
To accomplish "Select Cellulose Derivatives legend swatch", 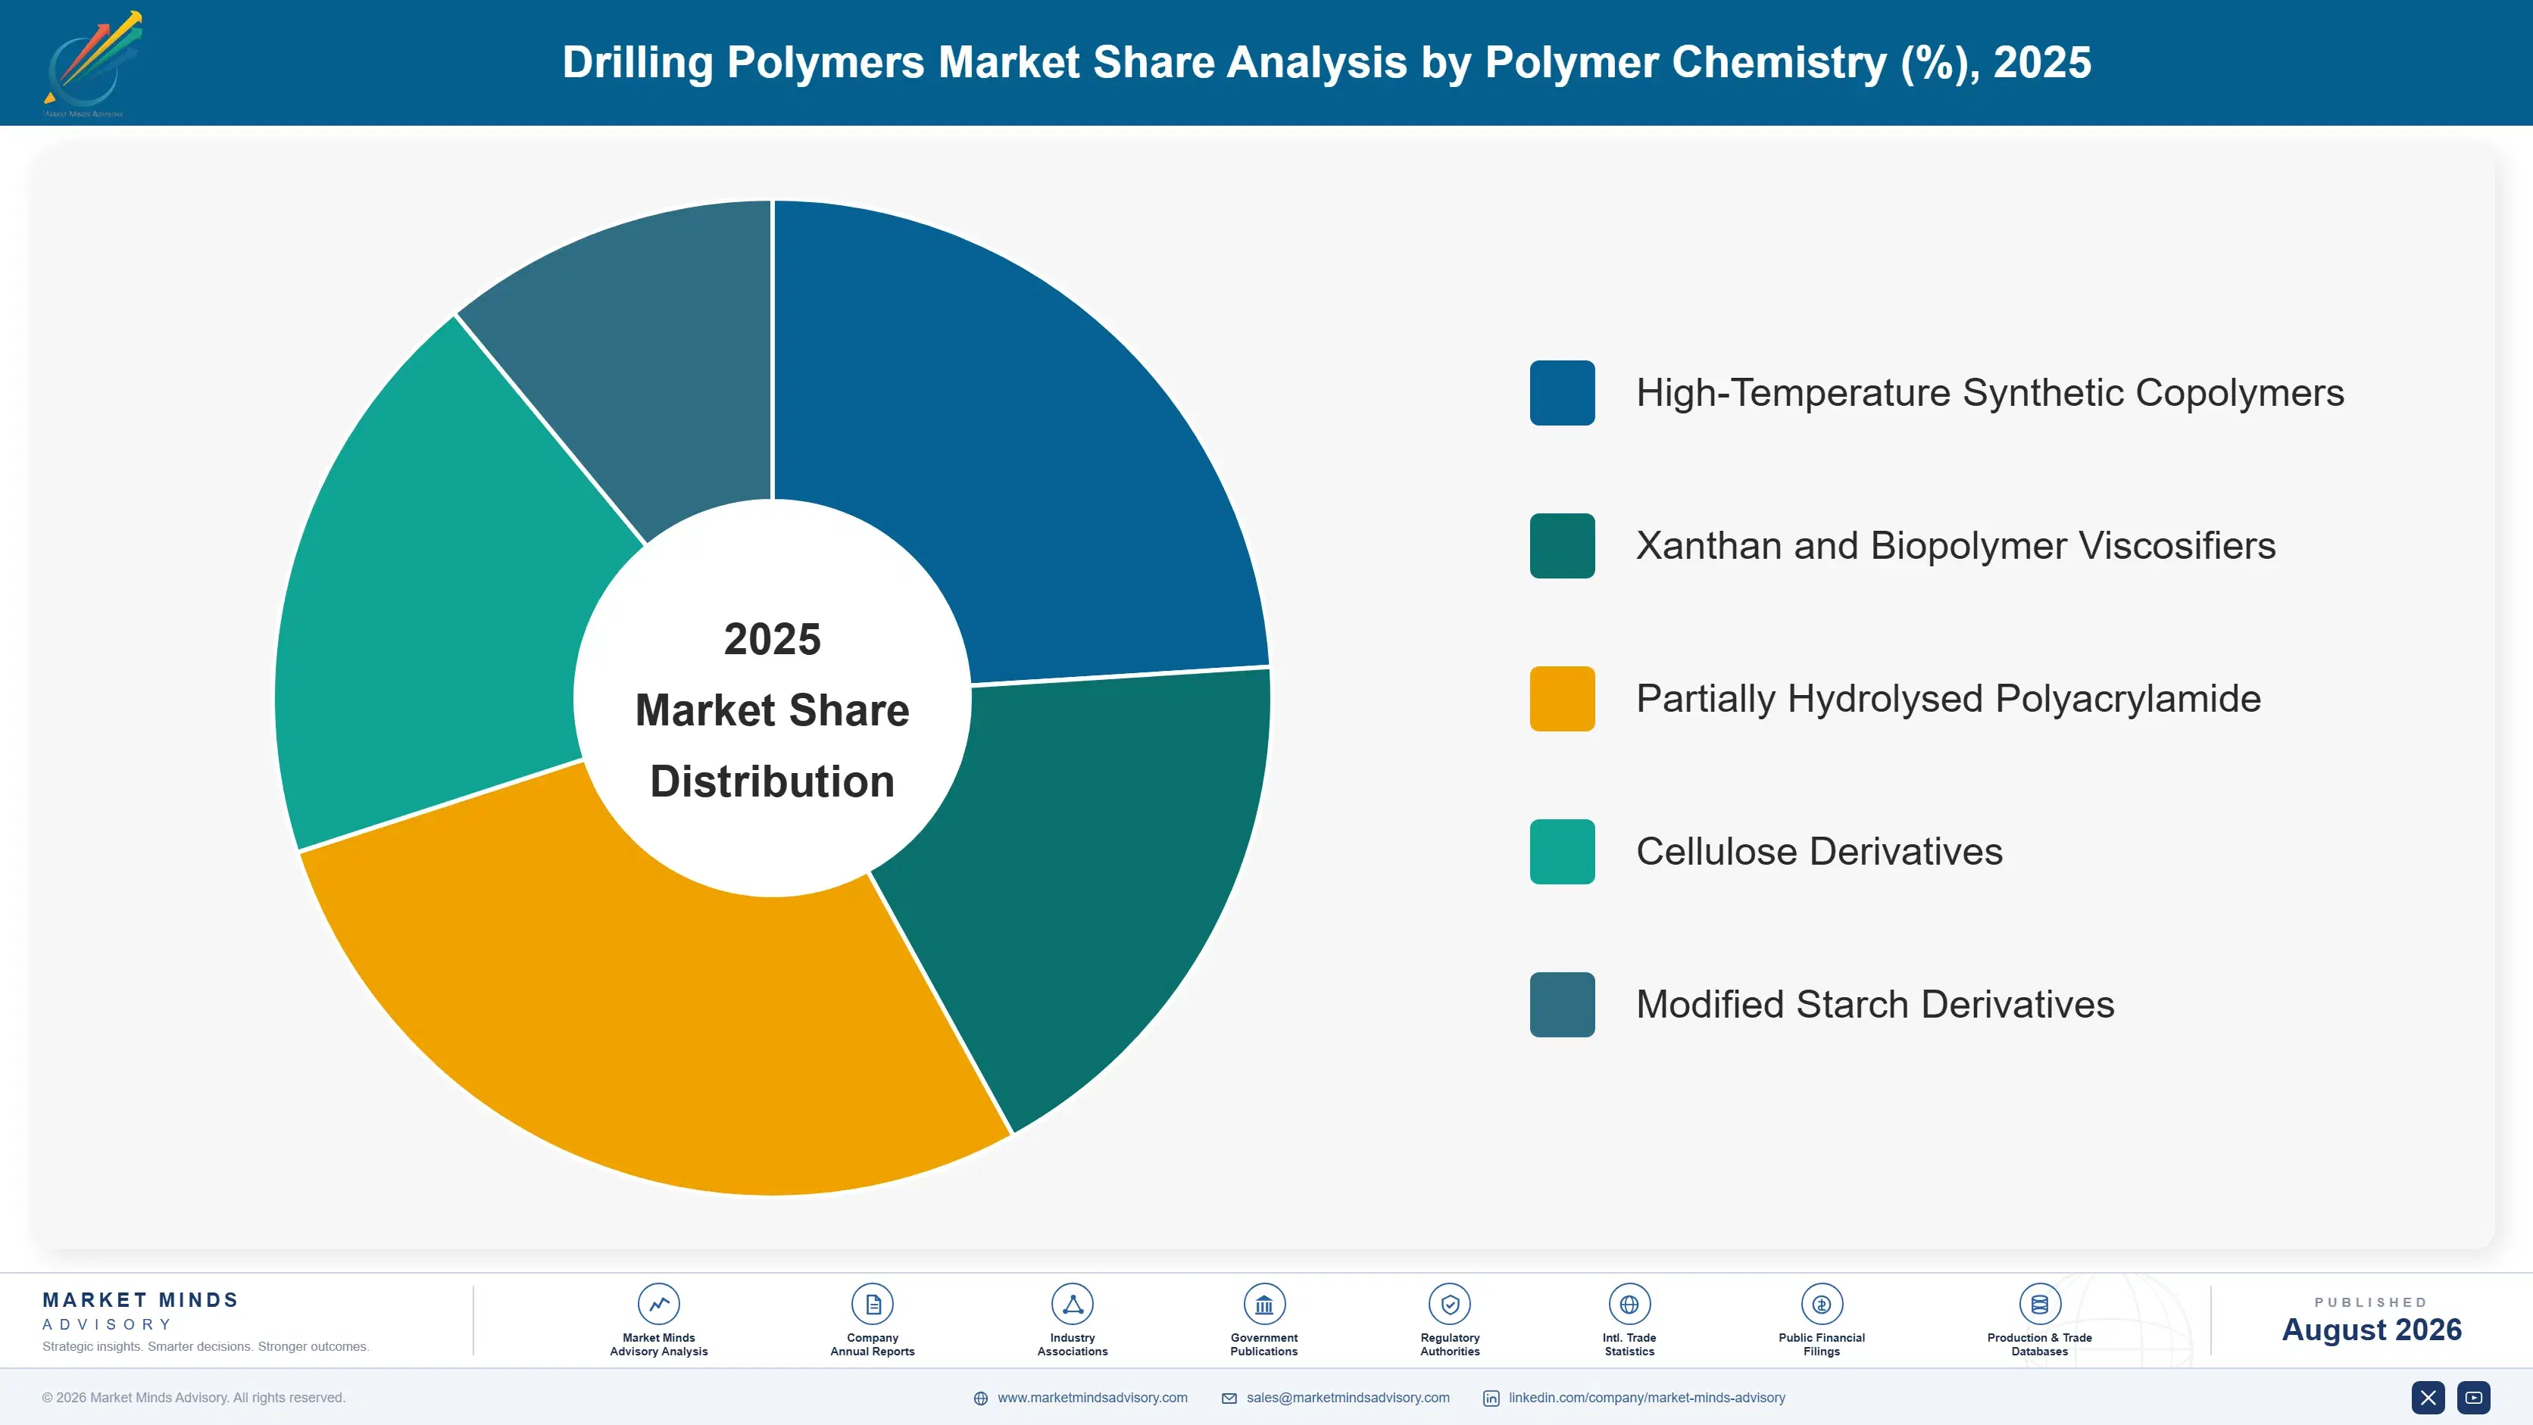I will (1561, 851).
